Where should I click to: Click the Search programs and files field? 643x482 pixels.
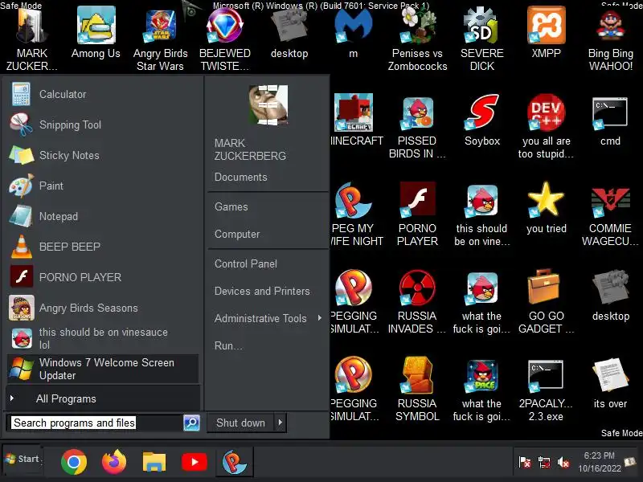point(94,423)
